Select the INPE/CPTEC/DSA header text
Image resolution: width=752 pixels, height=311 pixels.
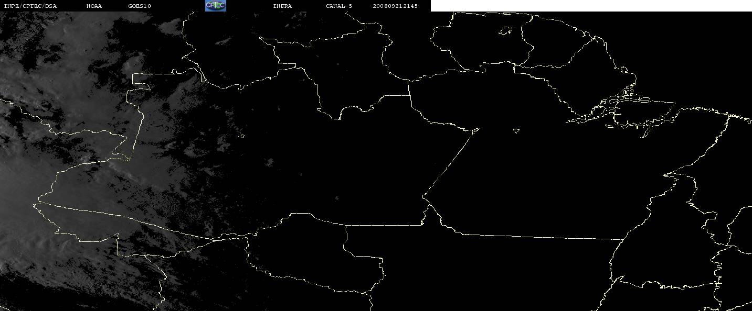30,6
